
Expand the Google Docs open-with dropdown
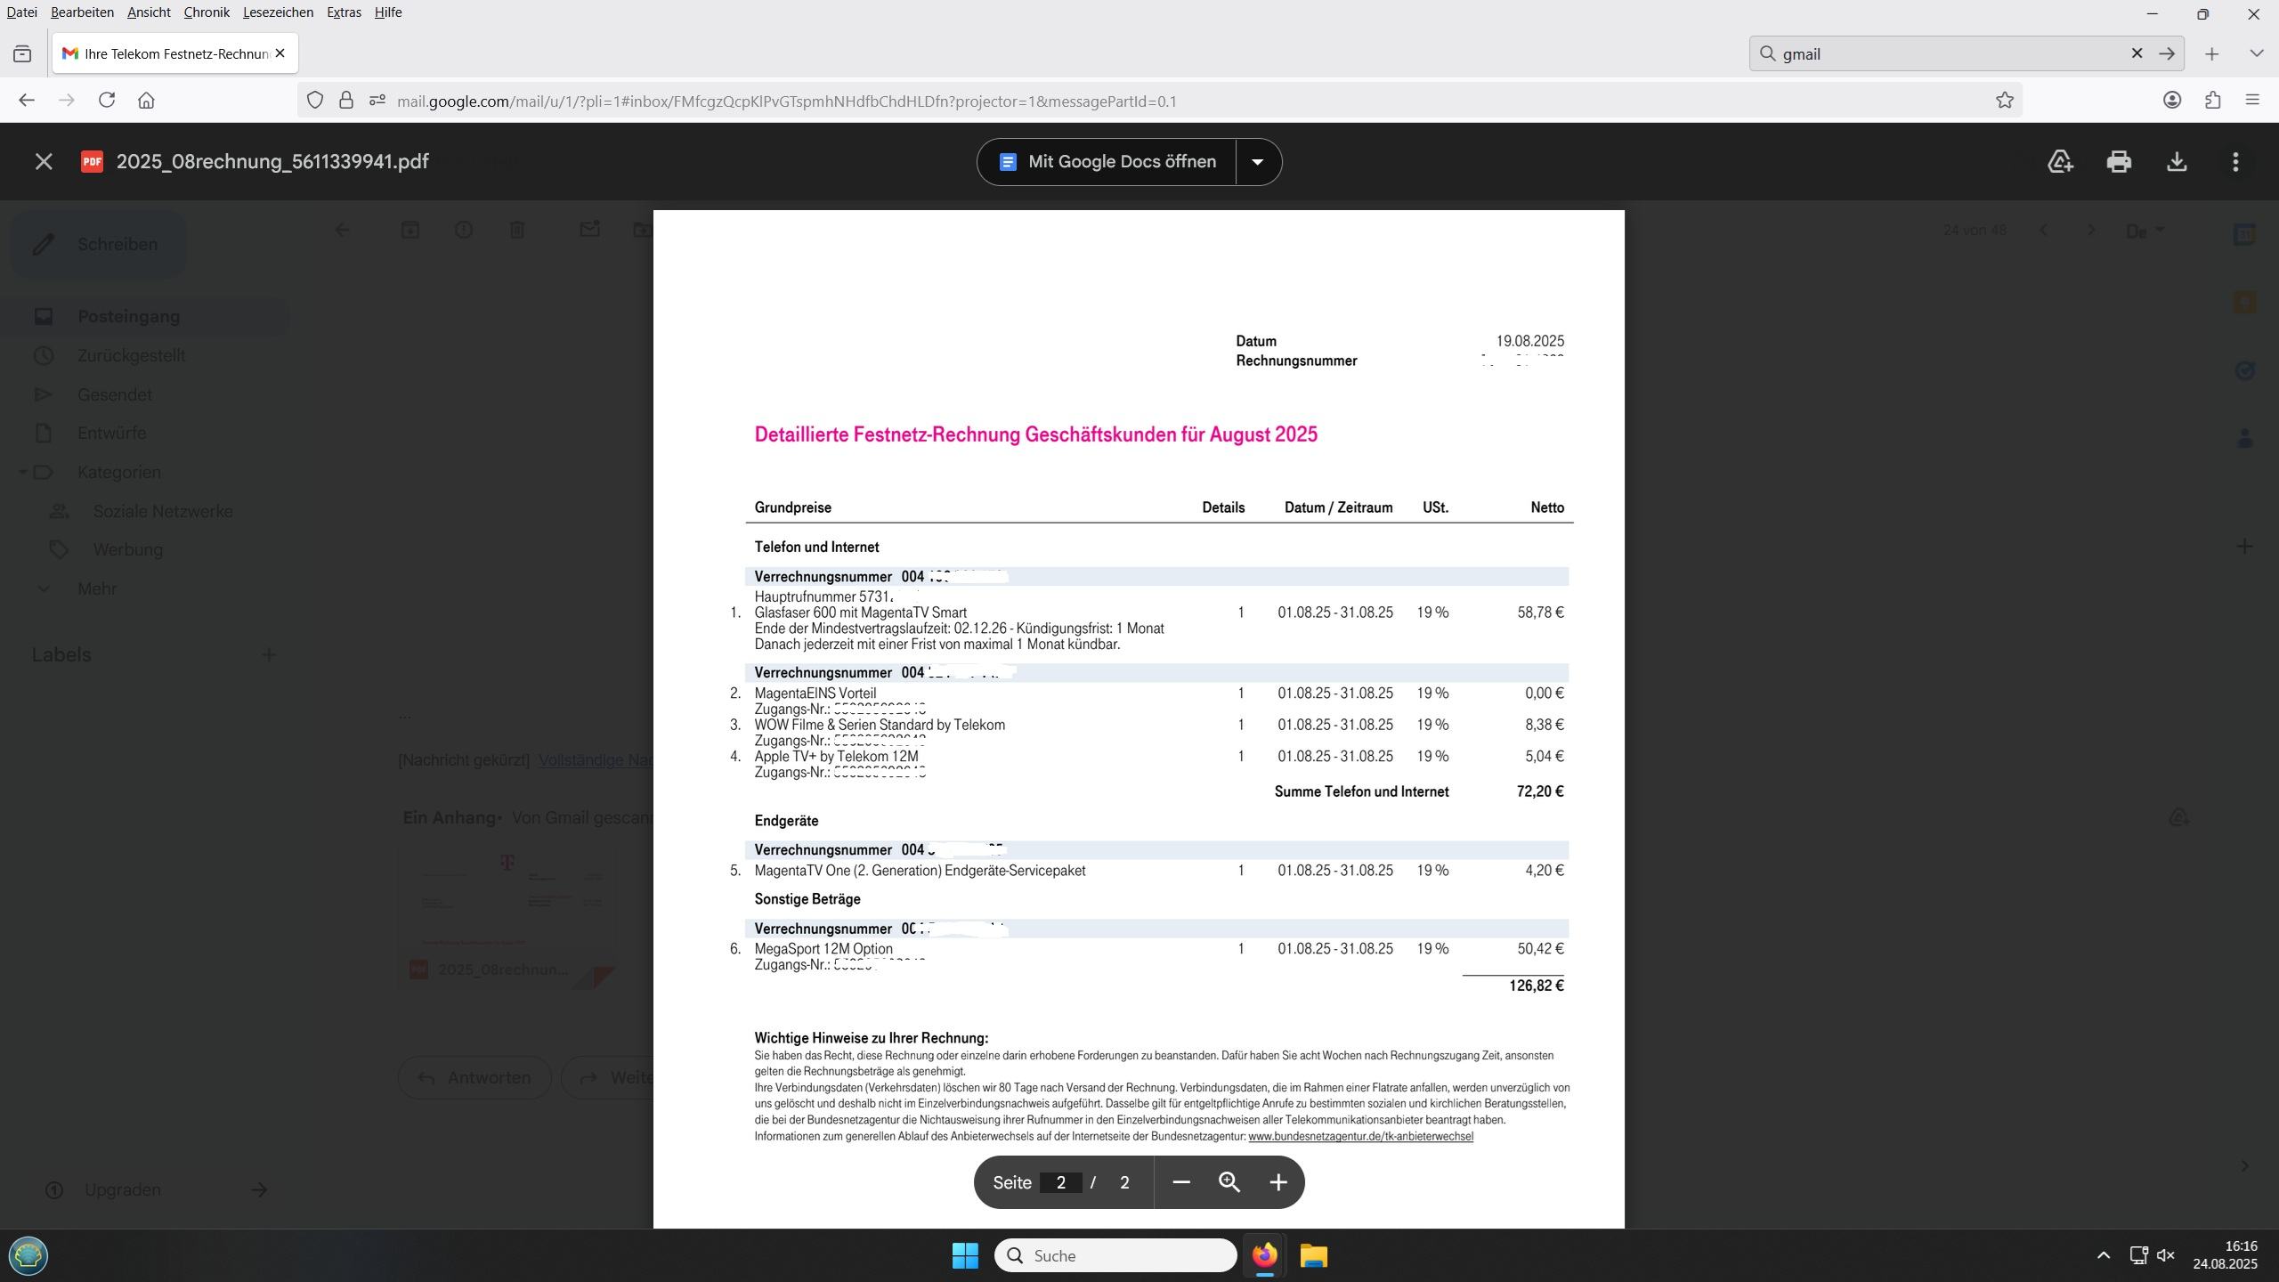coord(1258,162)
